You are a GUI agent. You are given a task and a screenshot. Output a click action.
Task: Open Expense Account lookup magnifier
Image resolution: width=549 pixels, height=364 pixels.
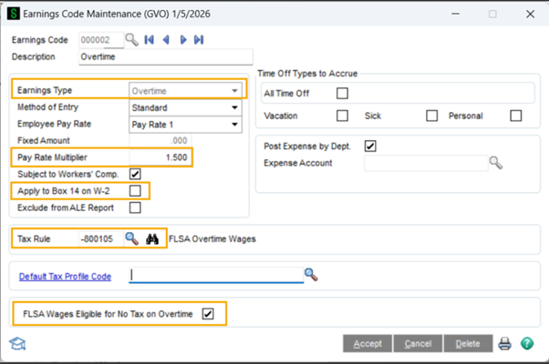[x=495, y=163]
